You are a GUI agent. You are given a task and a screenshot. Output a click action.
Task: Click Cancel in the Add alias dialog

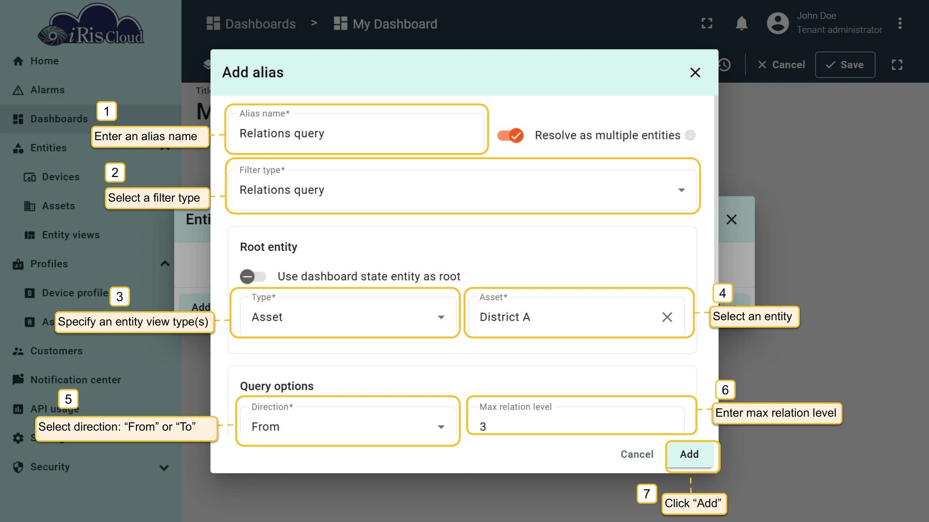coord(637,454)
